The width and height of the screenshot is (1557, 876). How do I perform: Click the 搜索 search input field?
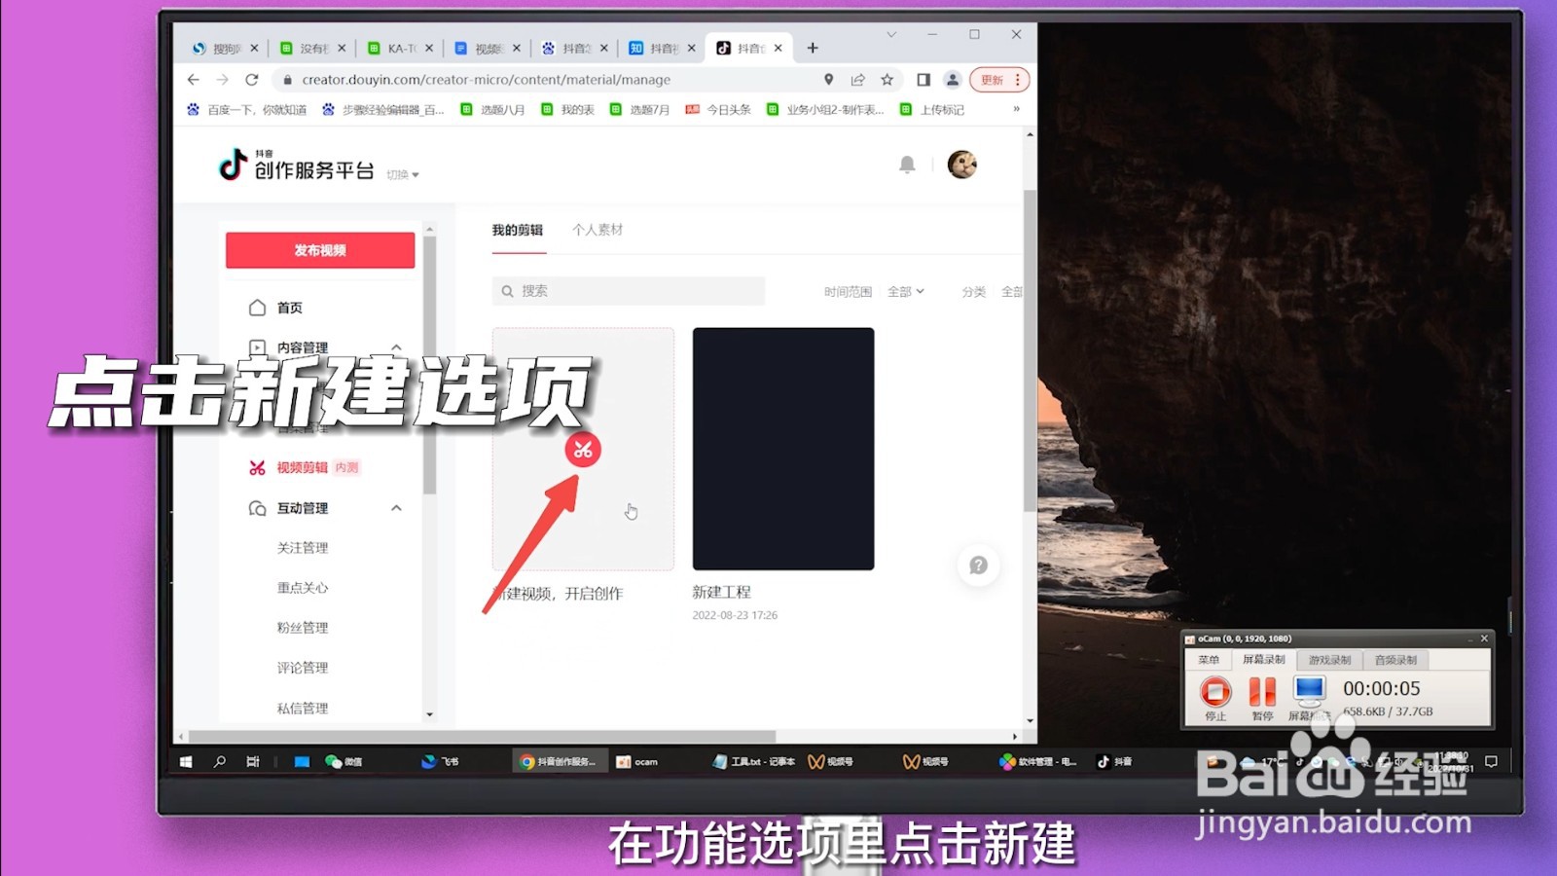pyautogui.click(x=629, y=291)
